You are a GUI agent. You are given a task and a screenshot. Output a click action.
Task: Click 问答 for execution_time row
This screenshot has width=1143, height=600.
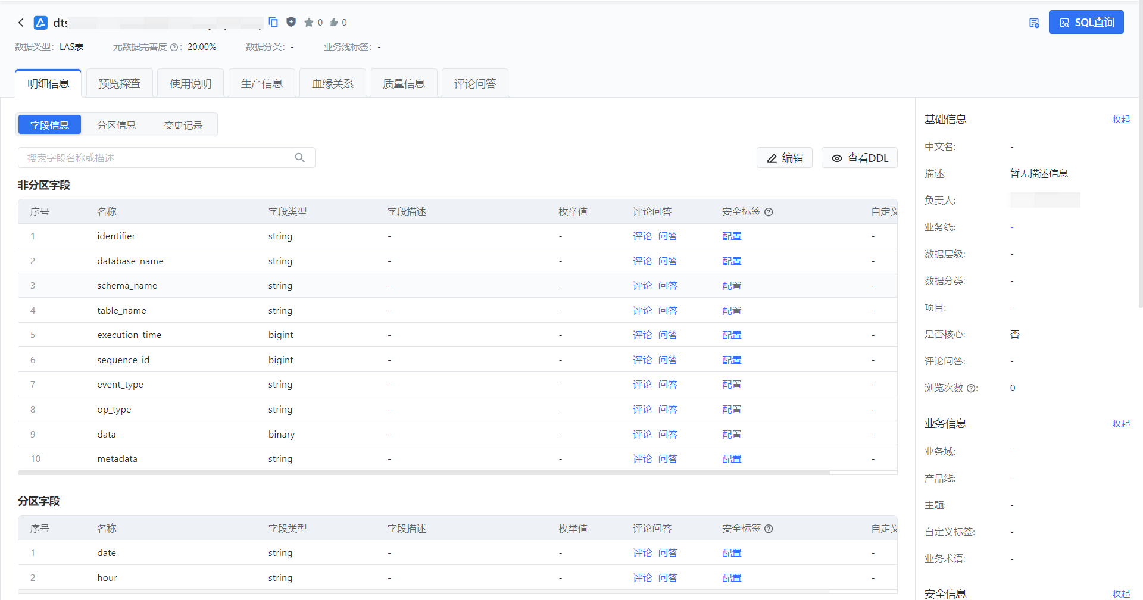668,335
